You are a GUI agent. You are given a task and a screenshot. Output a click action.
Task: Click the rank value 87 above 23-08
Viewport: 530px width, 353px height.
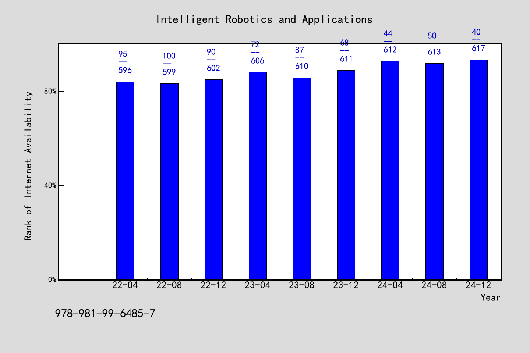[x=300, y=50]
